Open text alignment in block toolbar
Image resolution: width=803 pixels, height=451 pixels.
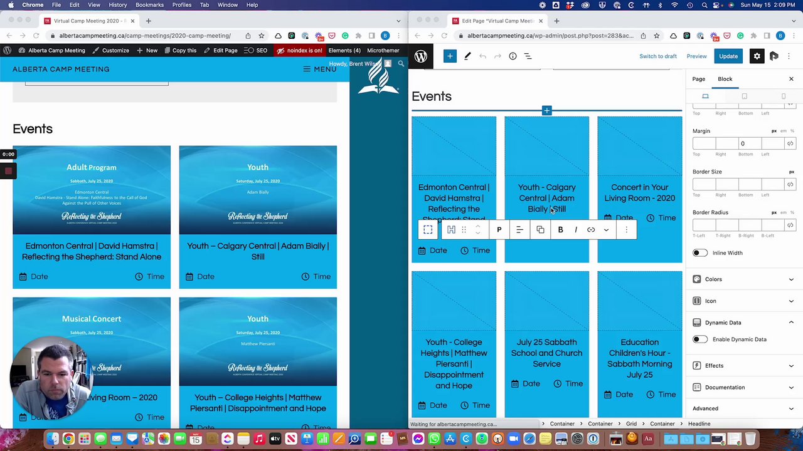tap(519, 230)
